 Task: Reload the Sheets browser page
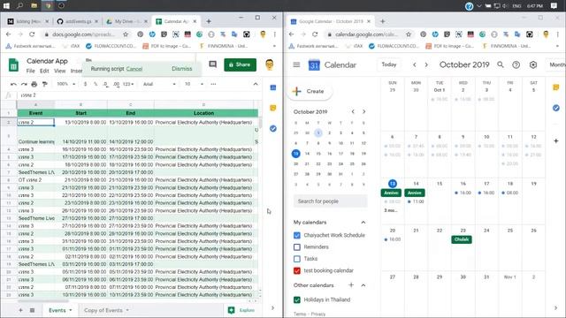click(32, 34)
